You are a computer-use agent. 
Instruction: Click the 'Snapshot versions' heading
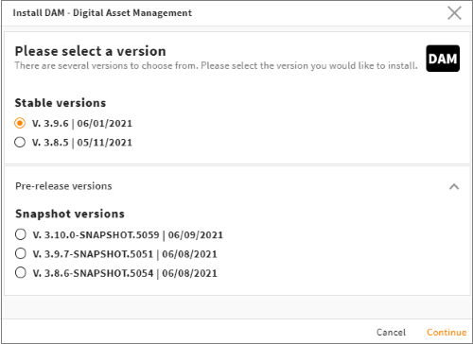(70, 214)
